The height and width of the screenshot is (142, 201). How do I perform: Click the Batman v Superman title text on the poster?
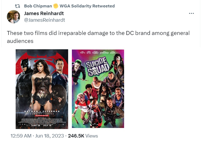[x=42, y=112]
